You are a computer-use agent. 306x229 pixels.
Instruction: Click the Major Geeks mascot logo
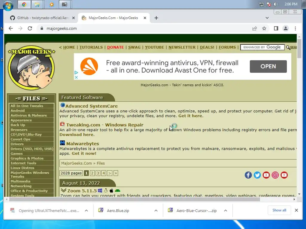(32, 68)
